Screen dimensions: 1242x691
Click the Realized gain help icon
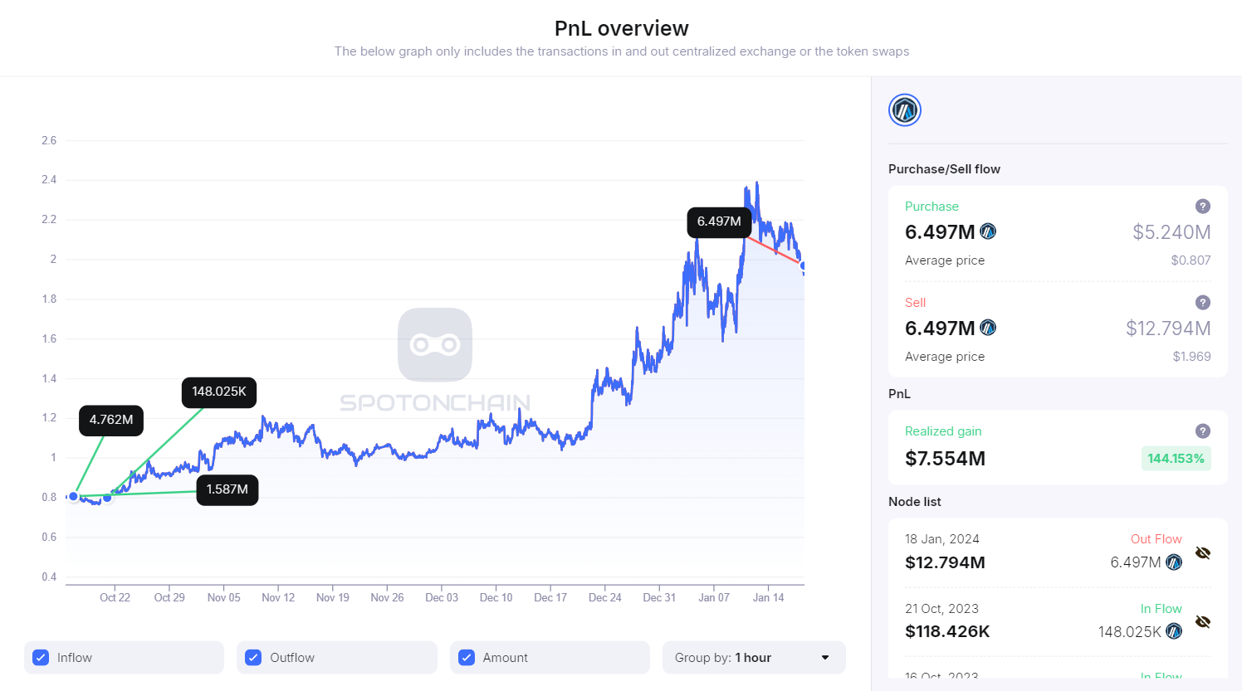[1203, 431]
